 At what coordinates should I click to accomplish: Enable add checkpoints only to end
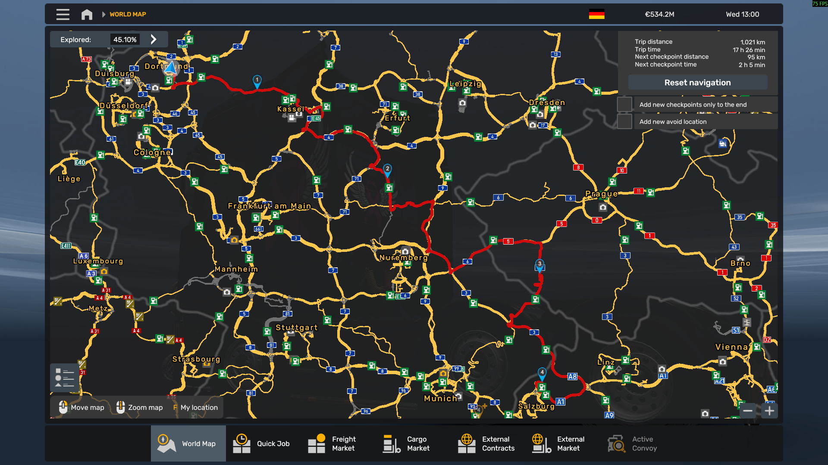tap(624, 105)
